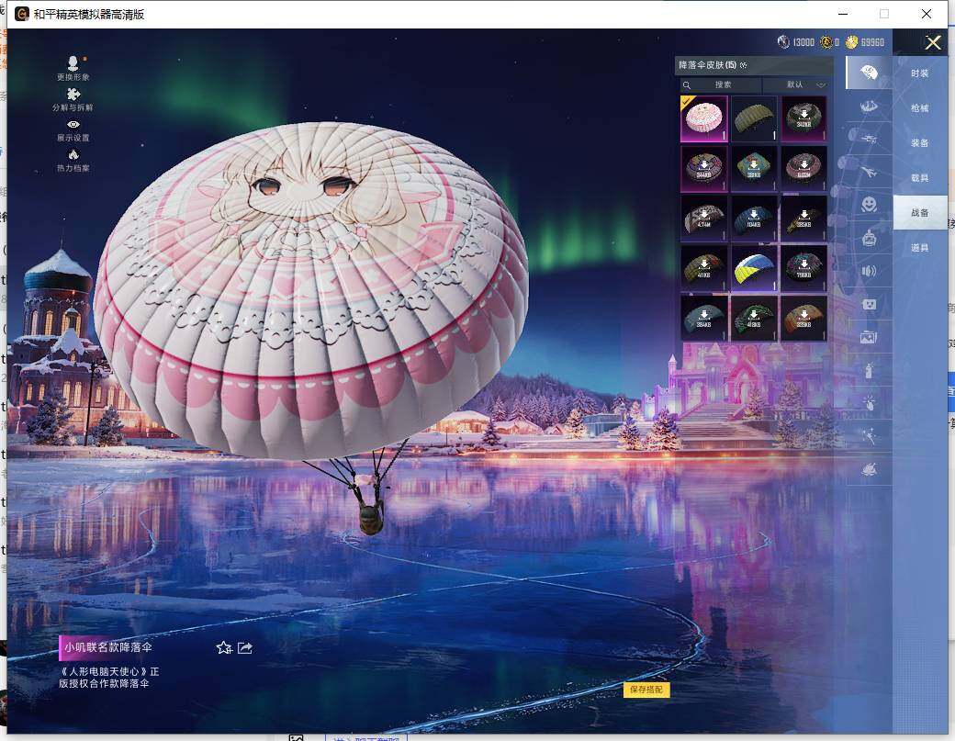955x741 pixels.
Task: Download the 384KB gray parachute skin
Action: [704, 319]
